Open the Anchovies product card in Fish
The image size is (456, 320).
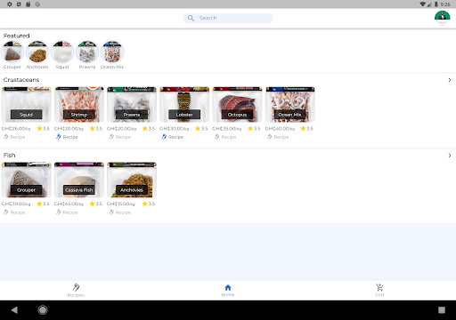click(x=132, y=180)
